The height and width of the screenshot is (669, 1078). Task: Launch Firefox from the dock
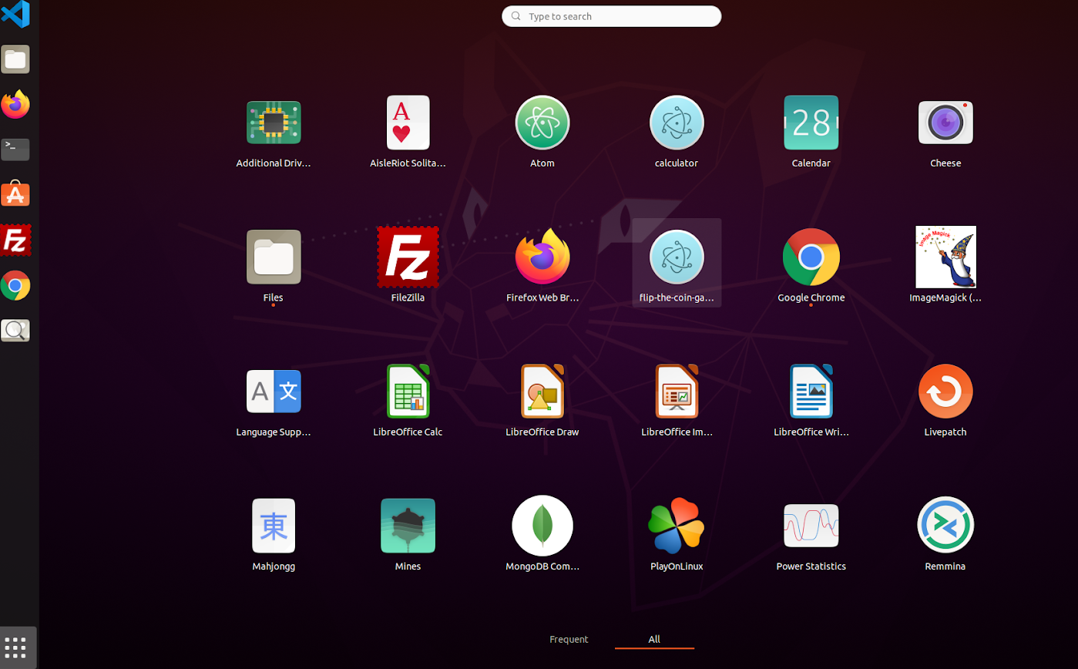point(15,104)
